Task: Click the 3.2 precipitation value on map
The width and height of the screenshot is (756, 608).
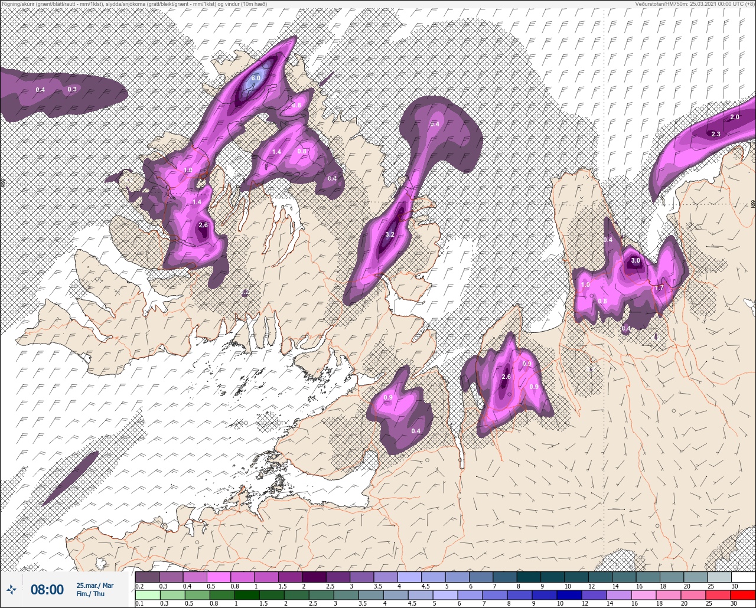Action: [x=390, y=234]
